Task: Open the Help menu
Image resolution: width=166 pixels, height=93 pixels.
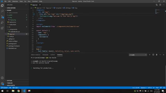Action: coord(41,1)
